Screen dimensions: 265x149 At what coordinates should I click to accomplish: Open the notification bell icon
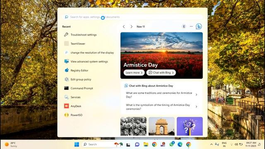point(260,144)
